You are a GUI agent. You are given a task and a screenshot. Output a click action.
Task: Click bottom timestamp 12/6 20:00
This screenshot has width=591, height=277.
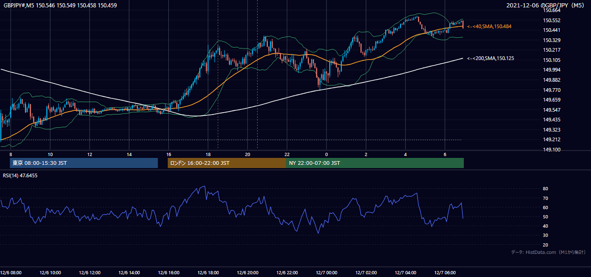click(247, 272)
